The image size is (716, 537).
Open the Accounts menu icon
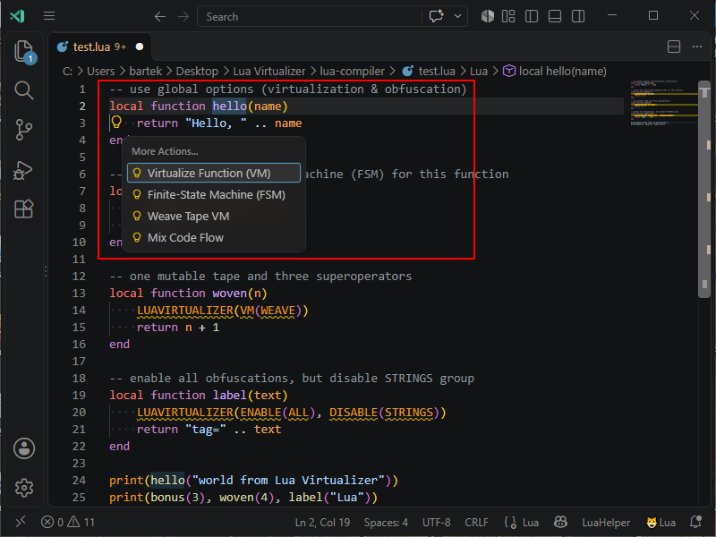point(24,448)
